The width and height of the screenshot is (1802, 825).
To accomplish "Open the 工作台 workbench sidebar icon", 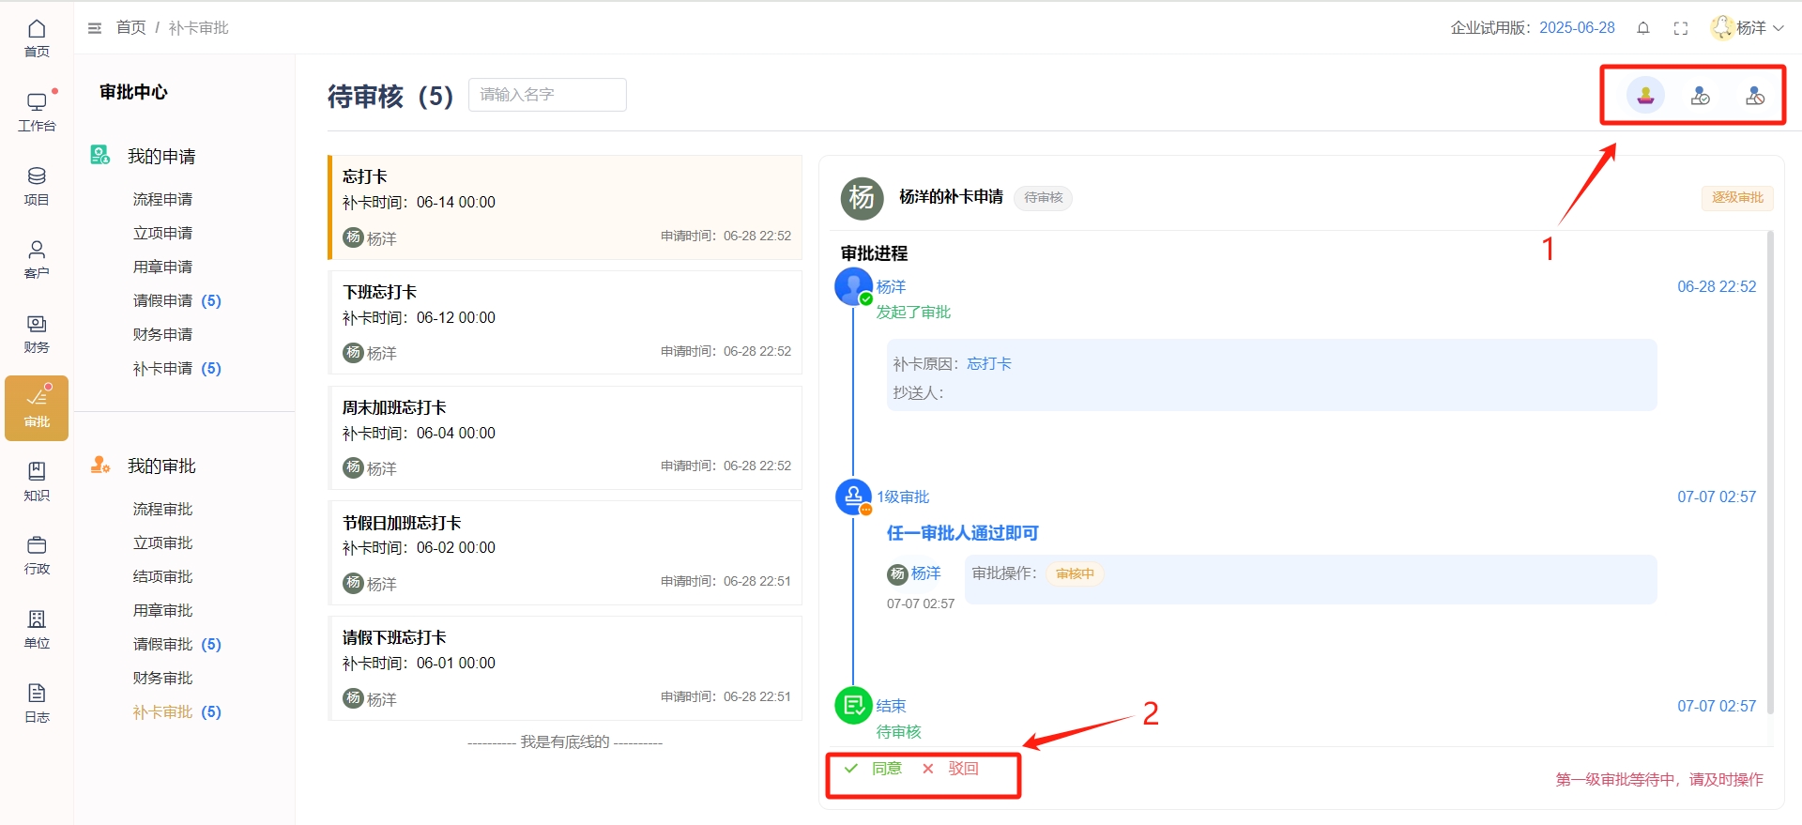I will [37, 113].
